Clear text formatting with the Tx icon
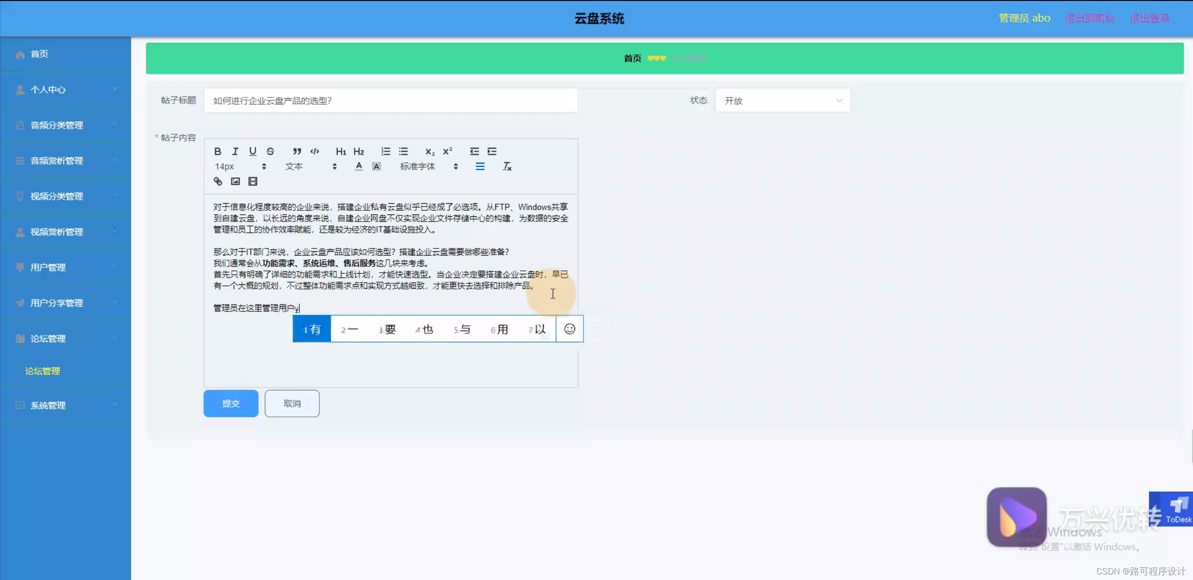This screenshot has width=1193, height=580. pyautogui.click(x=506, y=166)
